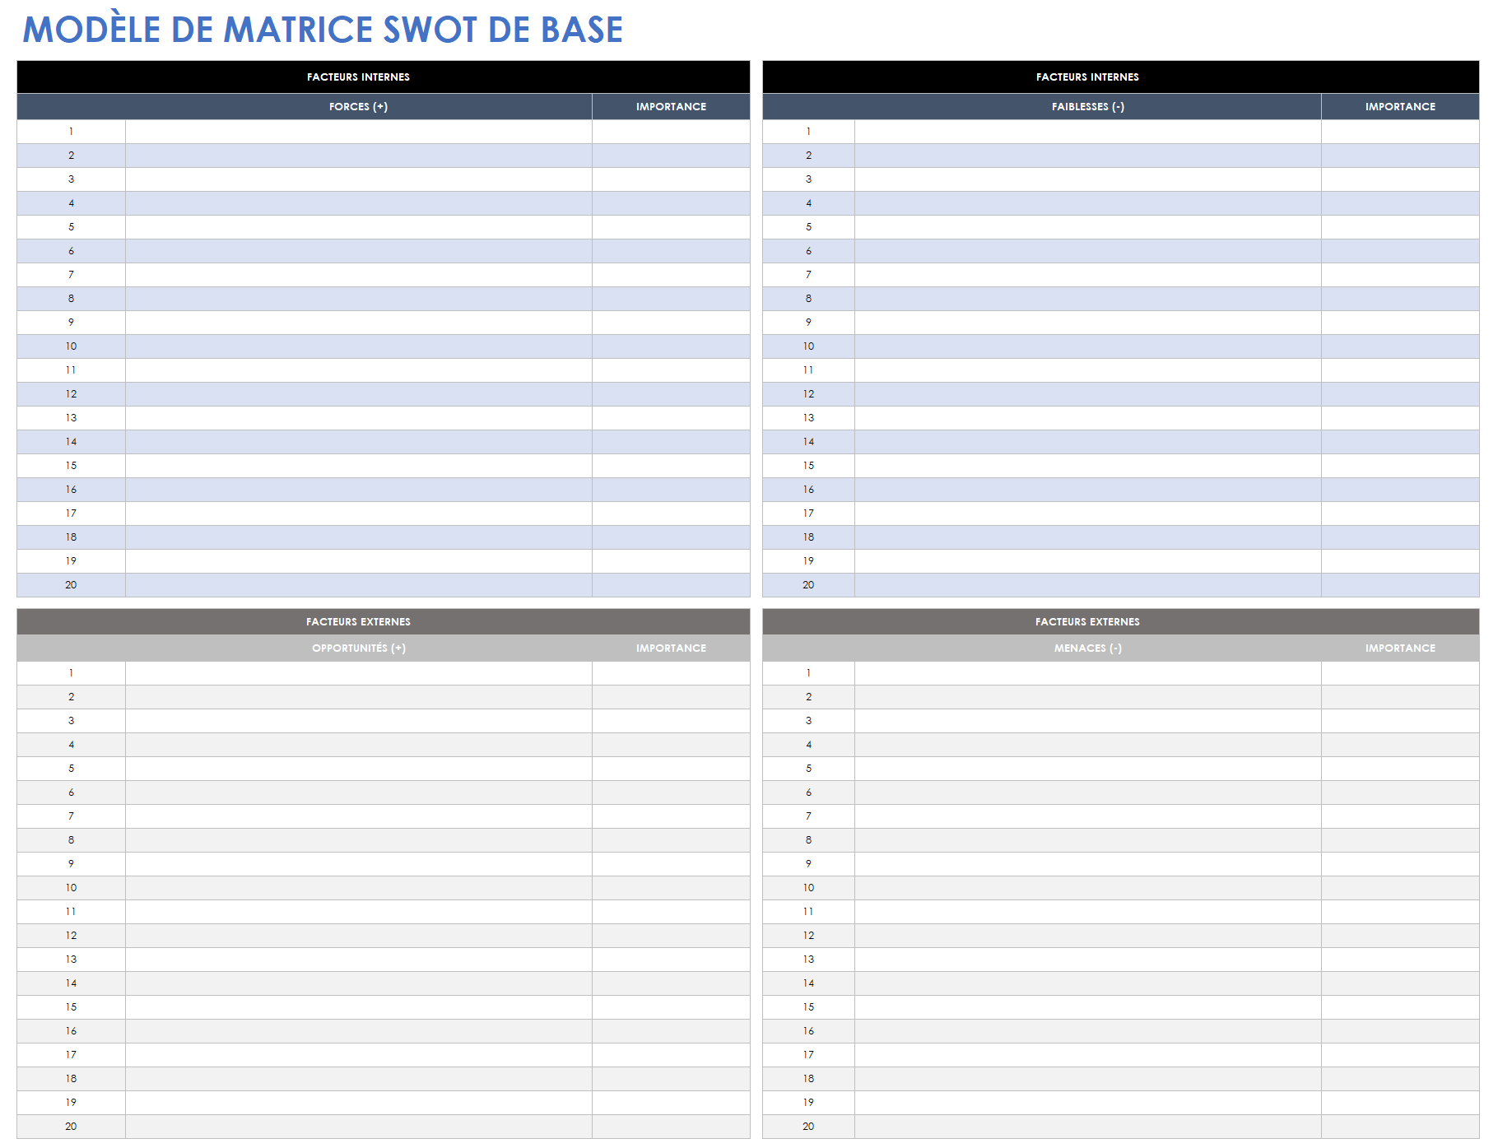Click the row 1 entry cell under FORCES
Screen dimensions: 1498x1148
[359, 132]
